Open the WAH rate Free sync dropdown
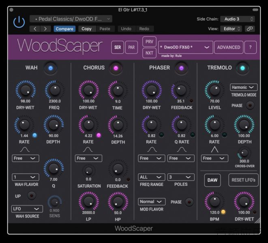268x243 pixels. pos(26,158)
